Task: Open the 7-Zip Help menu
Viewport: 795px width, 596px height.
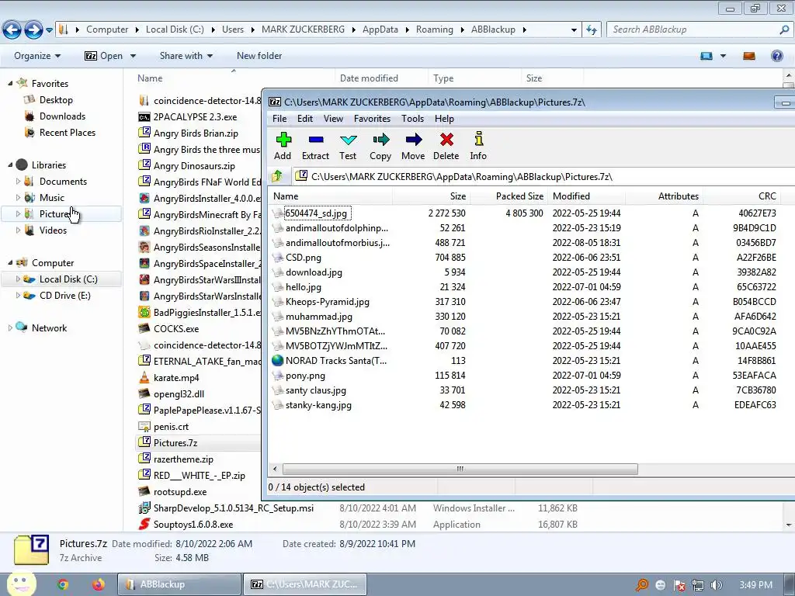Action: point(444,119)
